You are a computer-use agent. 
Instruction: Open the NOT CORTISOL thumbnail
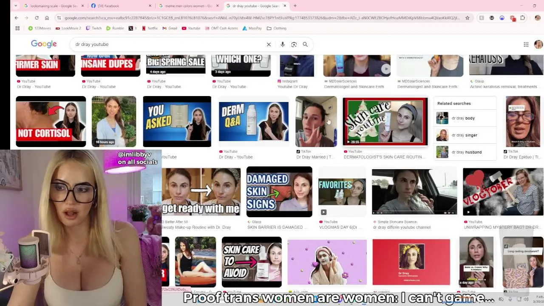coord(51,122)
